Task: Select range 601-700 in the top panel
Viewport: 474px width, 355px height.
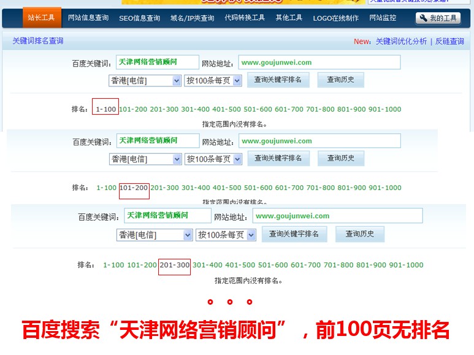Action: point(289,109)
